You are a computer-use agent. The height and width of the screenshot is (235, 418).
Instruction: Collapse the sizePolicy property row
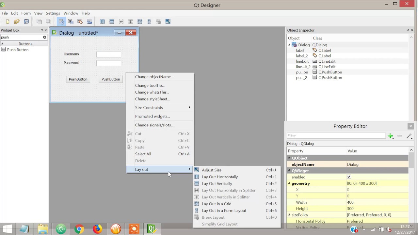(x=289, y=215)
